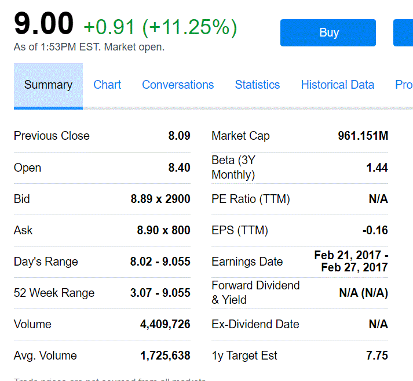The height and width of the screenshot is (381, 413).
Task: Click the Earnings Date range value
Action: point(351,262)
